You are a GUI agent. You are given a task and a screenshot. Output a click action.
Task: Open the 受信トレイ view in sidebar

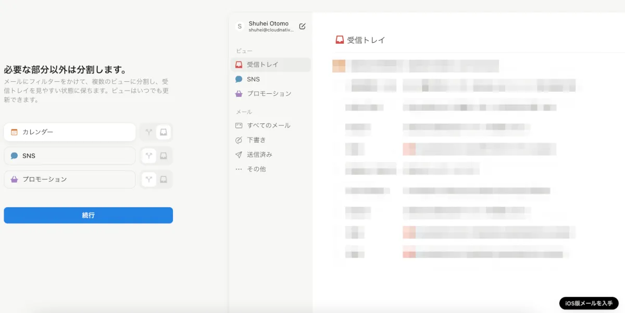262,65
